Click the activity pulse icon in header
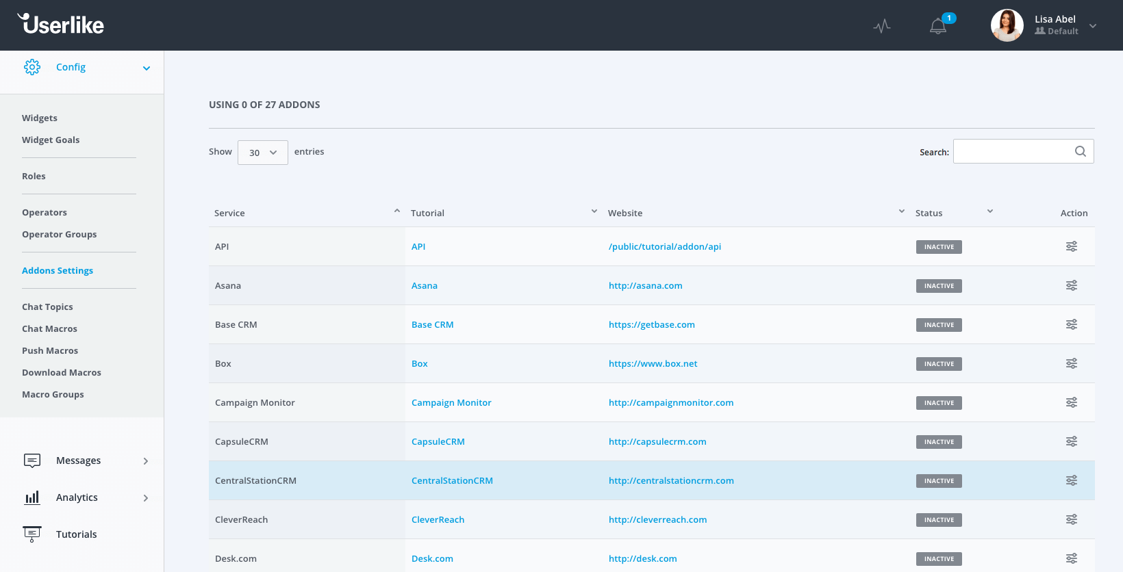This screenshot has width=1123, height=572. (x=882, y=26)
